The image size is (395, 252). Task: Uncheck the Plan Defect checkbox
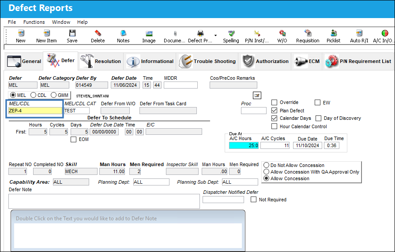click(275, 111)
